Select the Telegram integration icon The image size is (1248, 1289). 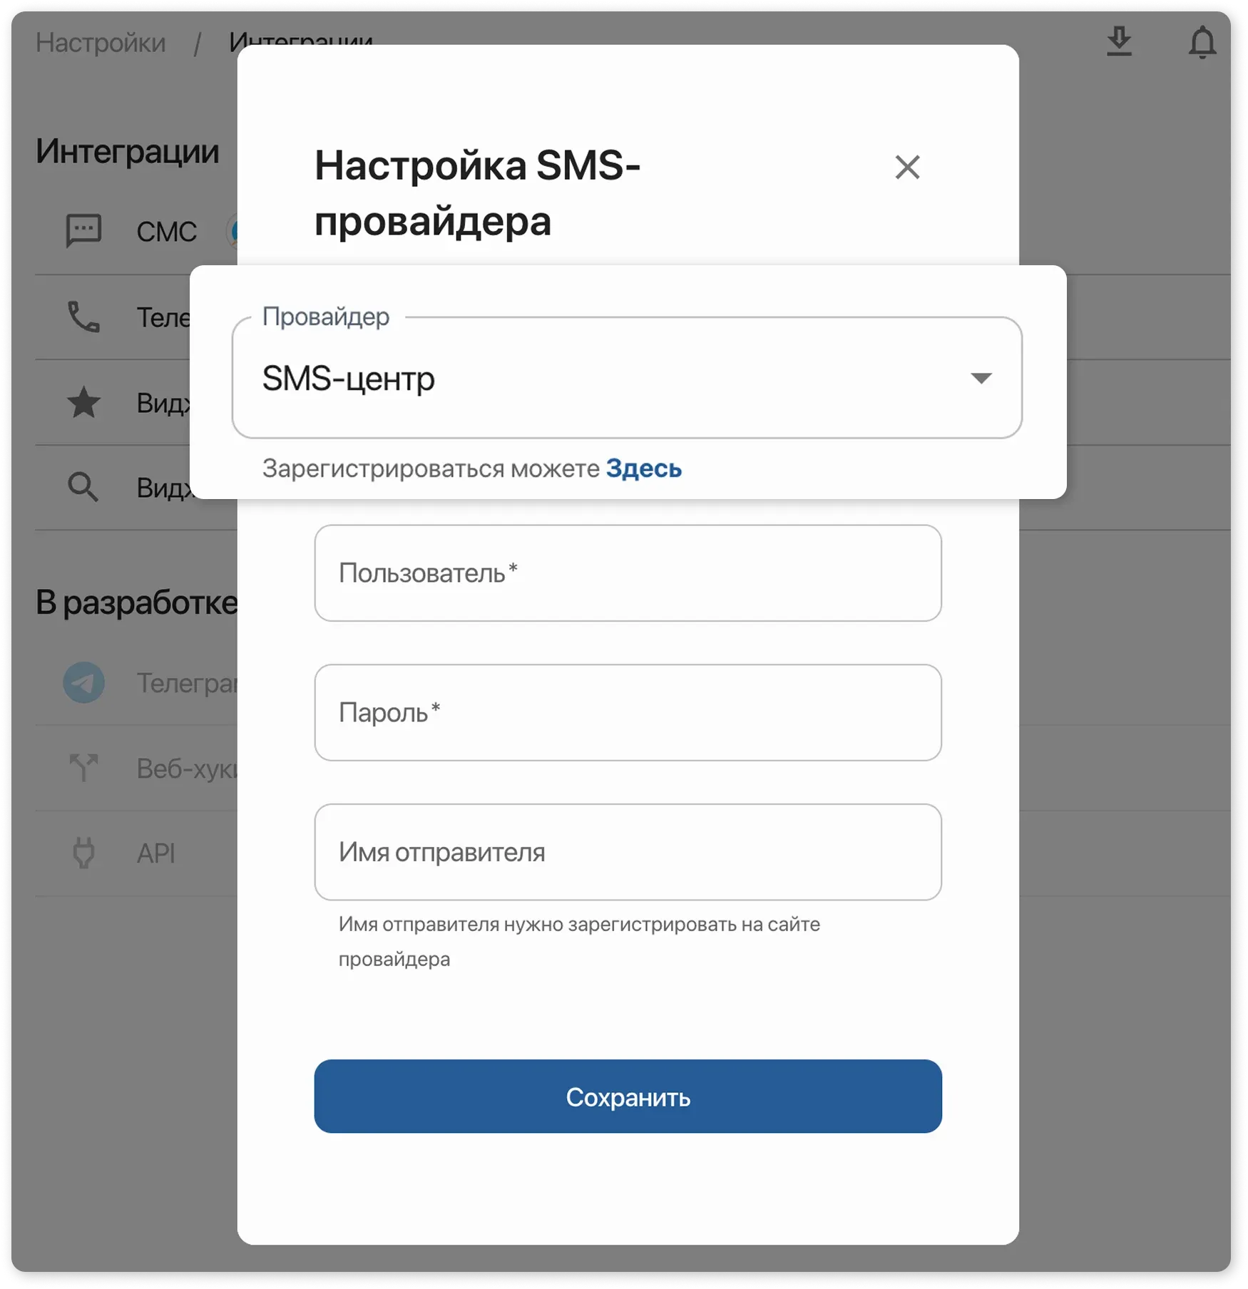(84, 683)
